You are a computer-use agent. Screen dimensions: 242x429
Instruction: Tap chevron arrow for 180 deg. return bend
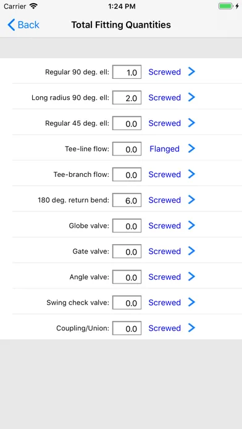pyautogui.click(x=191, y=200)
